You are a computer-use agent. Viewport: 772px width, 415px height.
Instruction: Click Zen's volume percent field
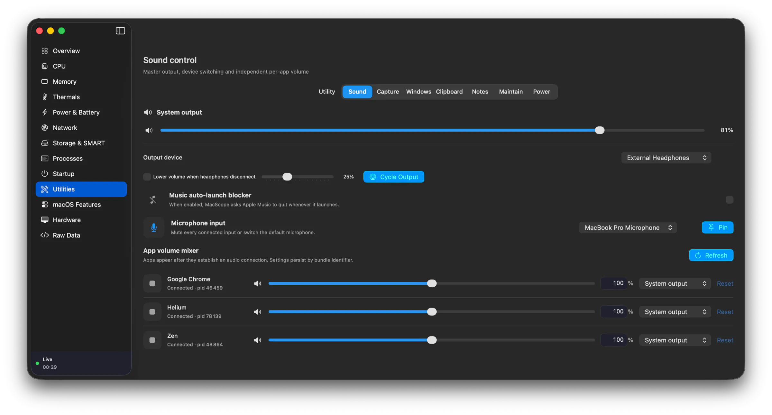coord(614,340)
